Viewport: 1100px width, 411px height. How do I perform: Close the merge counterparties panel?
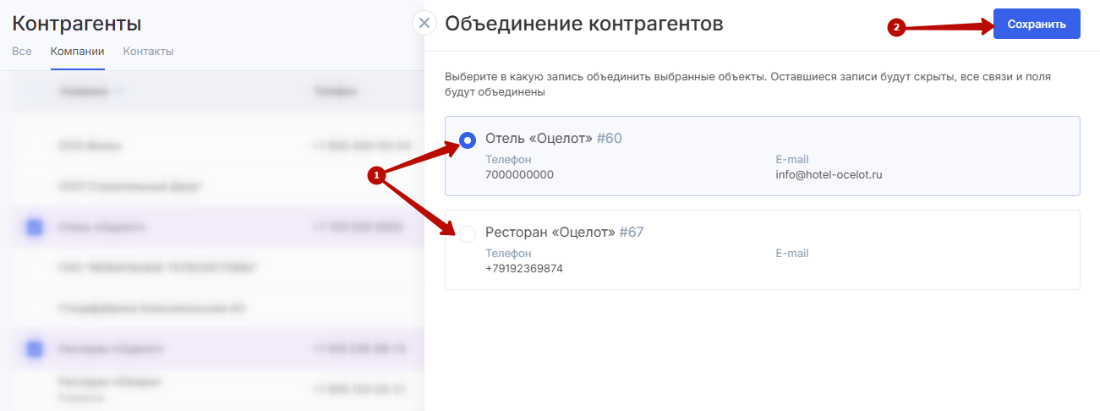pos(424,23)
